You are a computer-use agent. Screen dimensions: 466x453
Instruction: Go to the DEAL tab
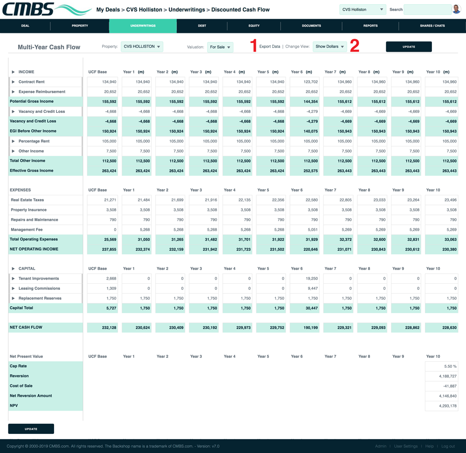pyautogui.click(x=25, y=26)
